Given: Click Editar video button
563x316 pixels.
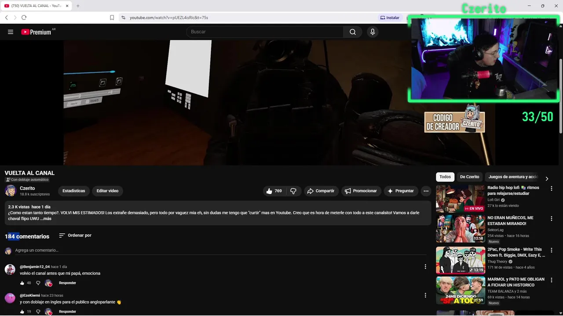Looking at the screenshot, I should point(108,191).
